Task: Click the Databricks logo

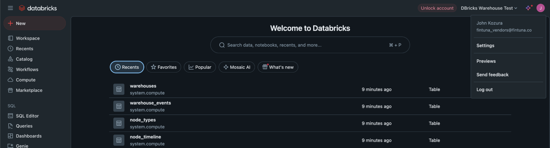Action: pyautogui.click(x=38, y=8)
